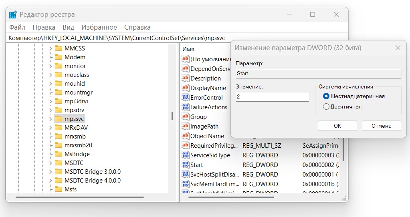Open the Вид menu

tap(68, 27)
